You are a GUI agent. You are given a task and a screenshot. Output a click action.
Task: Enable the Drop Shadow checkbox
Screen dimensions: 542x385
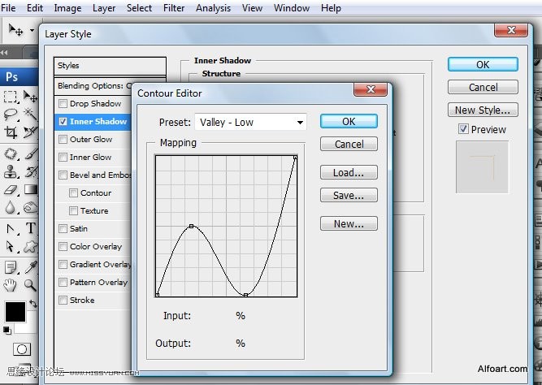tap(63, 103)
